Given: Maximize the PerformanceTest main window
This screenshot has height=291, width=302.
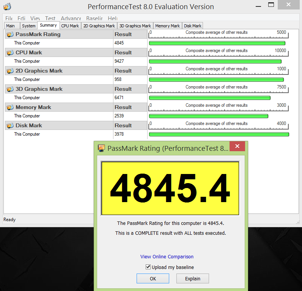Looking at the screenshot, I should click(271, 5).
